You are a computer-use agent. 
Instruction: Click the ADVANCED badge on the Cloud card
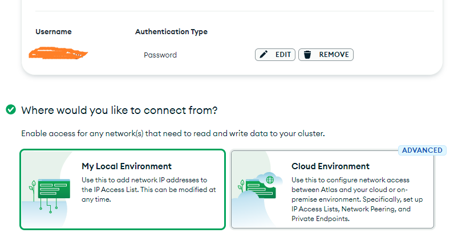[422, 150]
